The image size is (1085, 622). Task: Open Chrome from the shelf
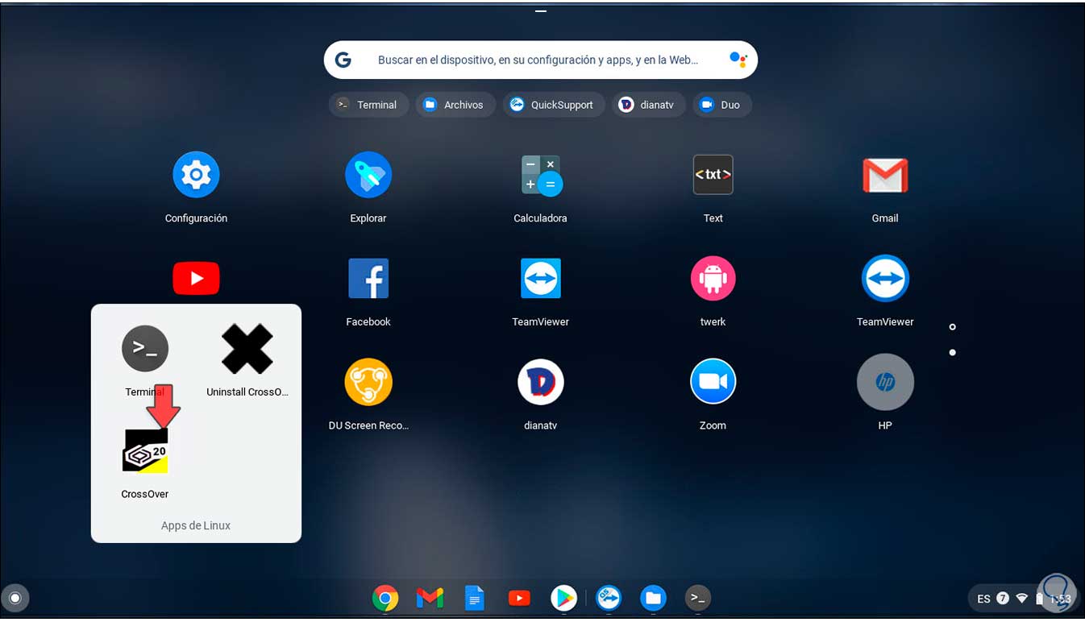pos(385,598)
